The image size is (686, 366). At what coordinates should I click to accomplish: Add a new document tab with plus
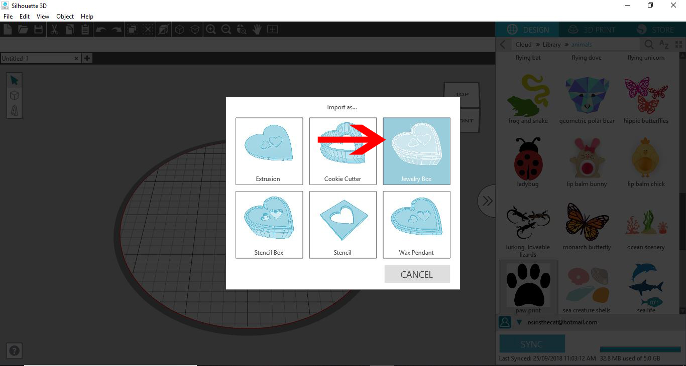[87, 58]
